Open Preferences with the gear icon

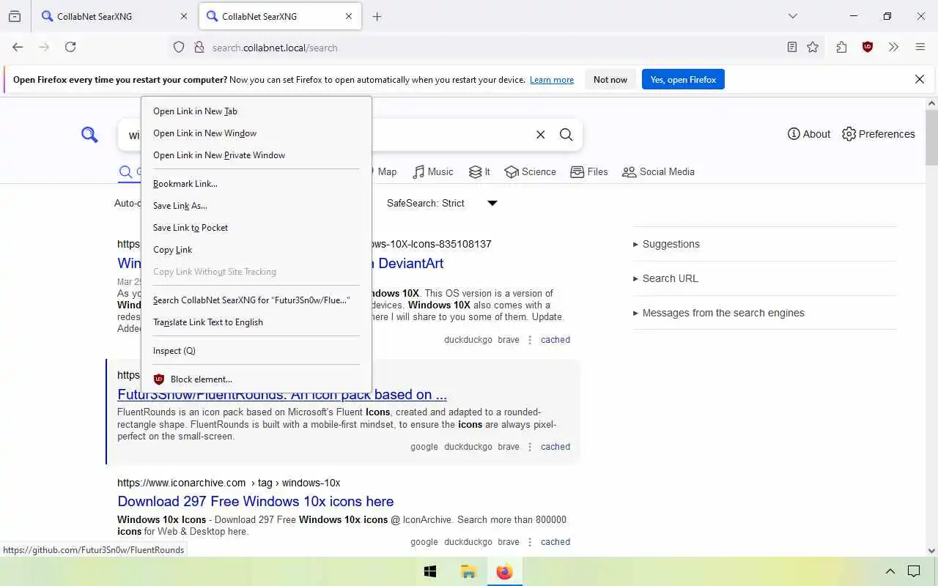[879, 134]
